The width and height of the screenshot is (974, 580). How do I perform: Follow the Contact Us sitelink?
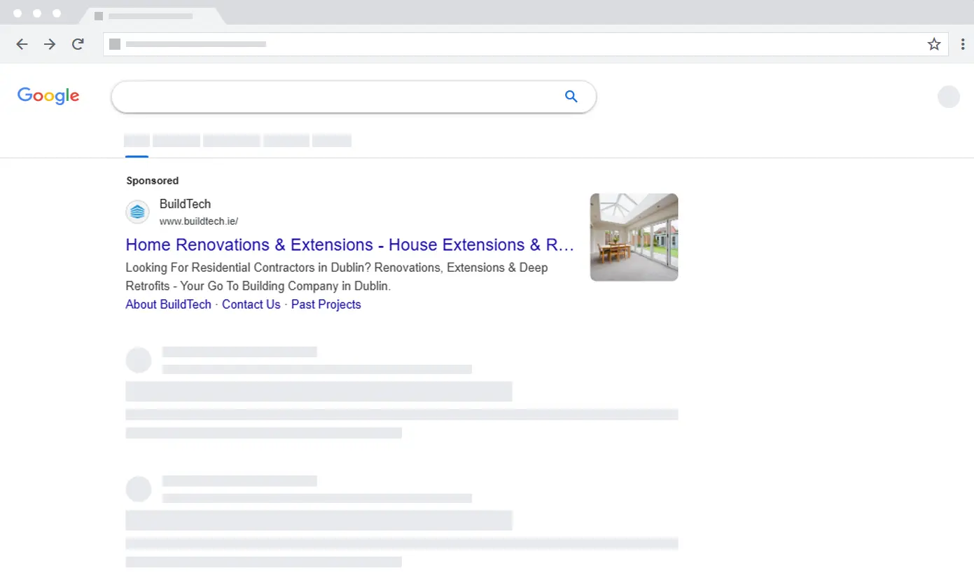251,305
